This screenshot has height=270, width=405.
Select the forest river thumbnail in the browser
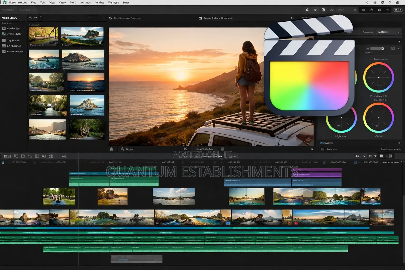48,105
